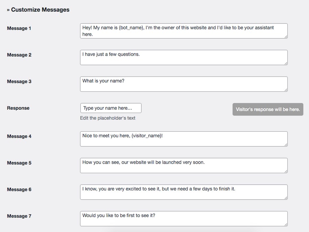Click the "Edit the placeholder's text" hint

(x=107, y=118)
